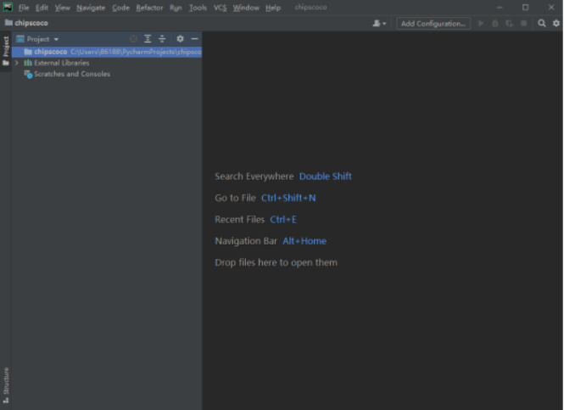Image resolution: width=564 pixels, height=410 pixels.
Task: Click the Select Opened File target icon
Action: [x=133, y=39]
